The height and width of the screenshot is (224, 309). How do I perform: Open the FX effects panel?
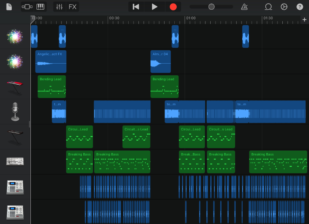(x=72, y=7)
